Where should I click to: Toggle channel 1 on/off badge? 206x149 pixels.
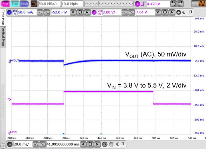(x=9, y=12)
